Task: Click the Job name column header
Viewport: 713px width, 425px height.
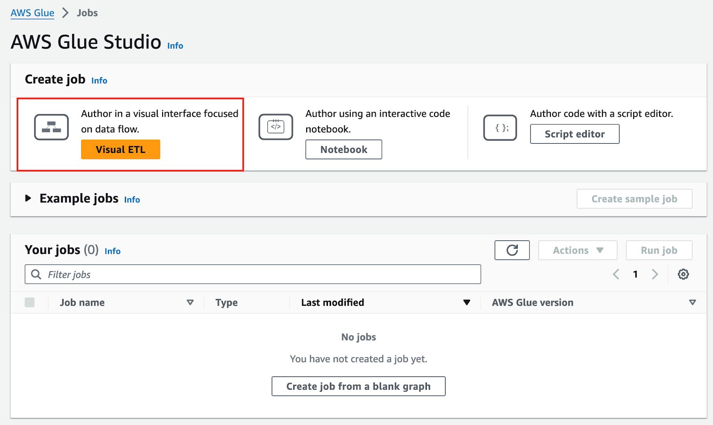Action: tap(82, 302)
